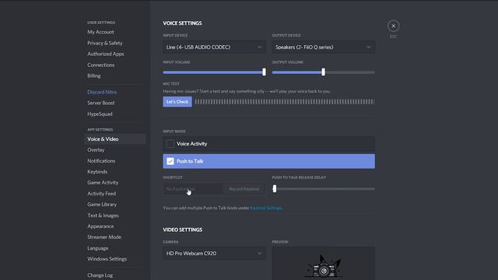
Task: Close settings with the ESC X icon
Action: pyautogui.click(x=393, y=26)
